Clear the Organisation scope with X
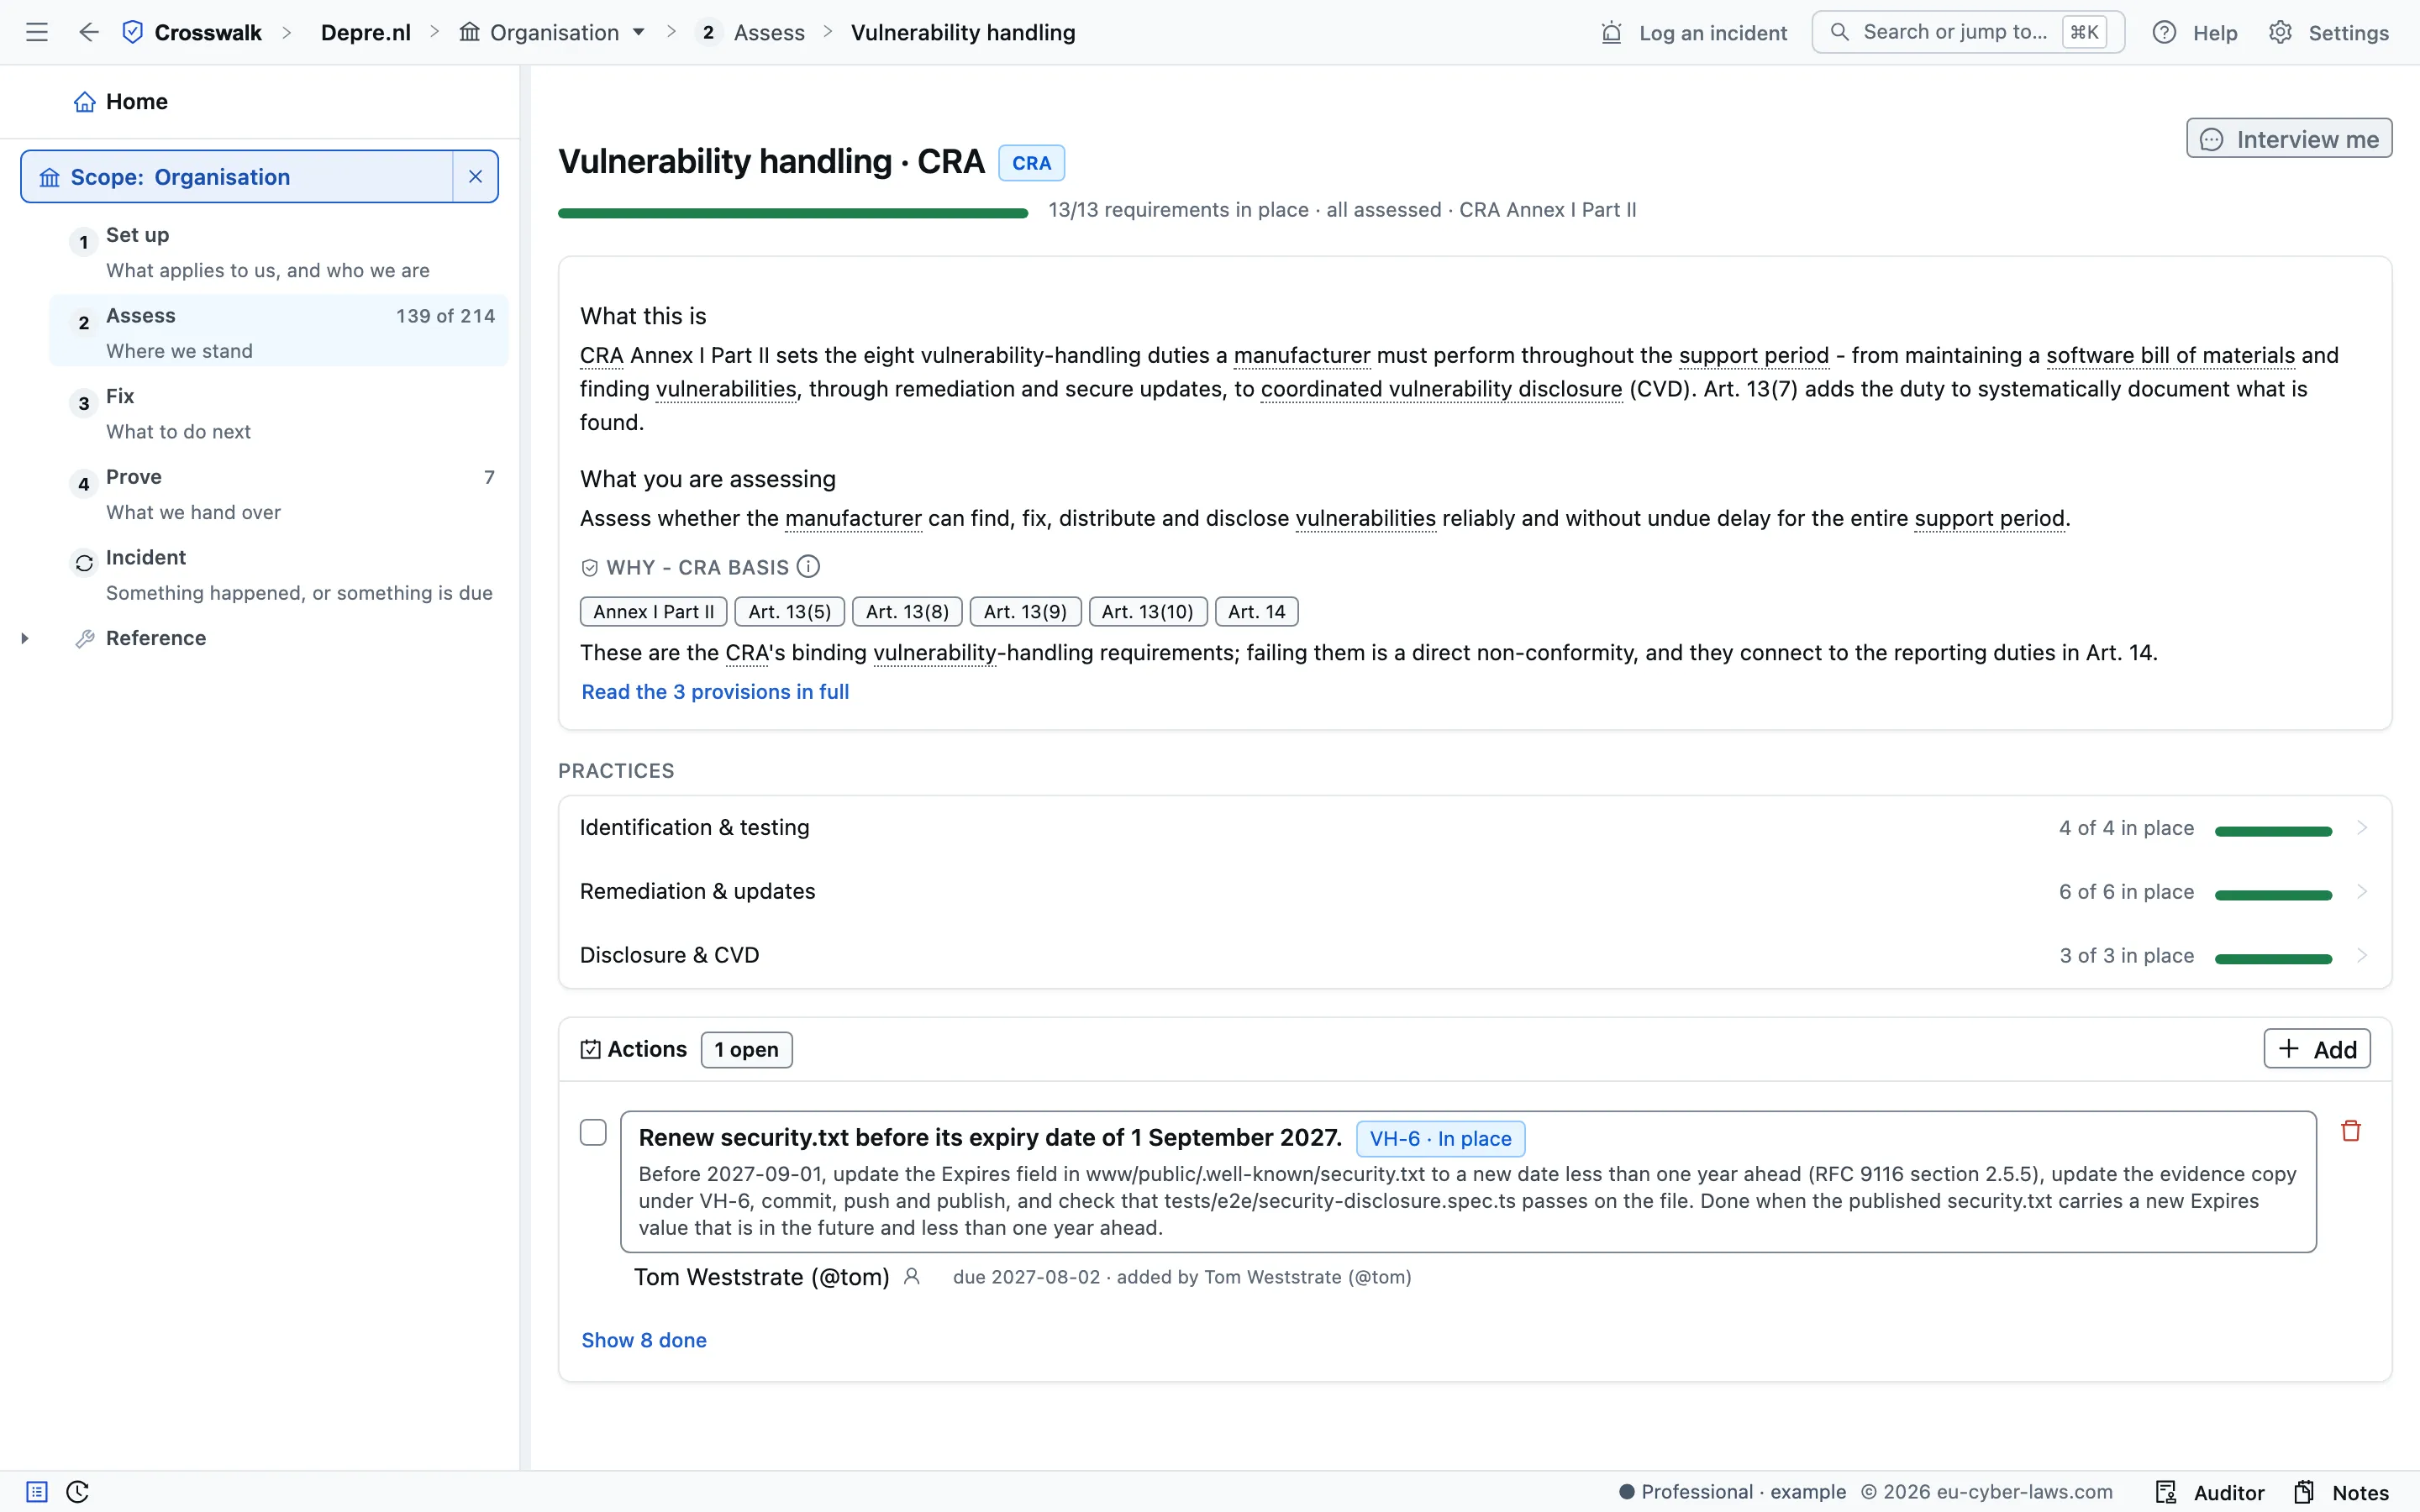 [476, 177]
